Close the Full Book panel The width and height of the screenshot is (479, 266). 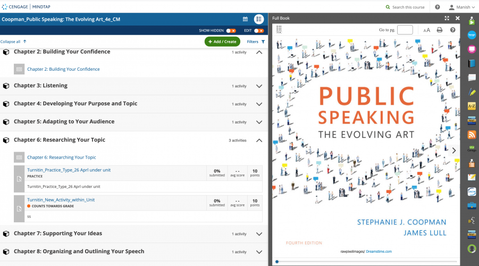click(x=458, y=18)
